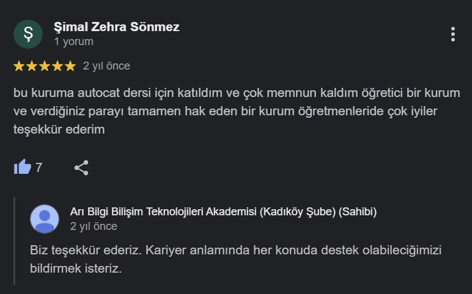Screen dimensions: 472x294
Task: Click the like count "7"
Action: click(39, 168)
